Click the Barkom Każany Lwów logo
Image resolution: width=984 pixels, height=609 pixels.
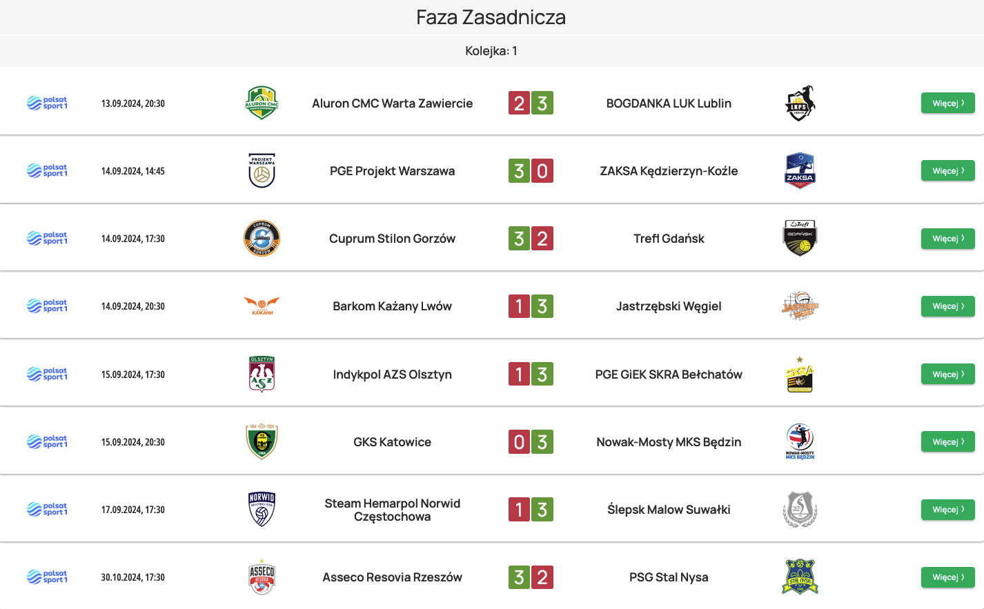262,306
